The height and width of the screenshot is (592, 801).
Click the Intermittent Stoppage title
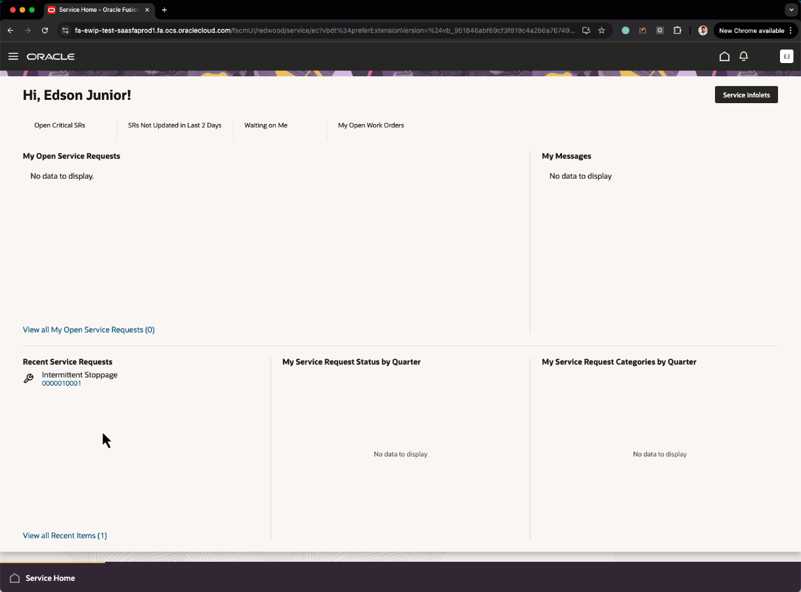coord(79,375)
